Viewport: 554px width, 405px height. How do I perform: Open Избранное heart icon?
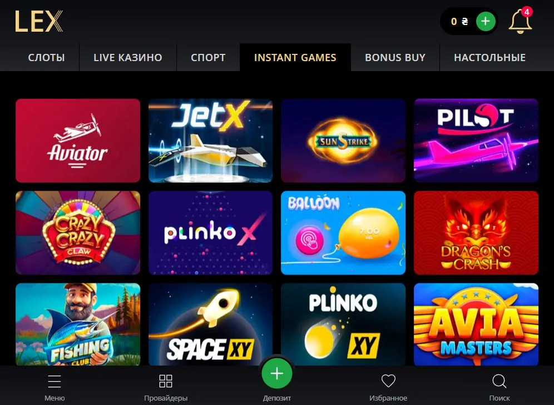click(388, 381)
